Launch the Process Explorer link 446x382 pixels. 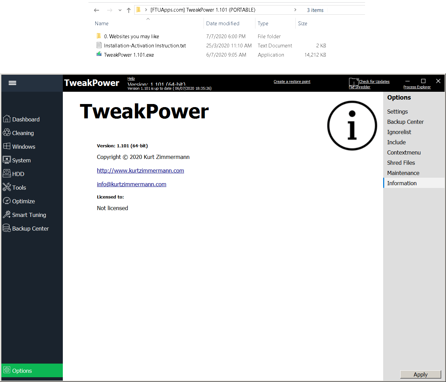(417, 87)
